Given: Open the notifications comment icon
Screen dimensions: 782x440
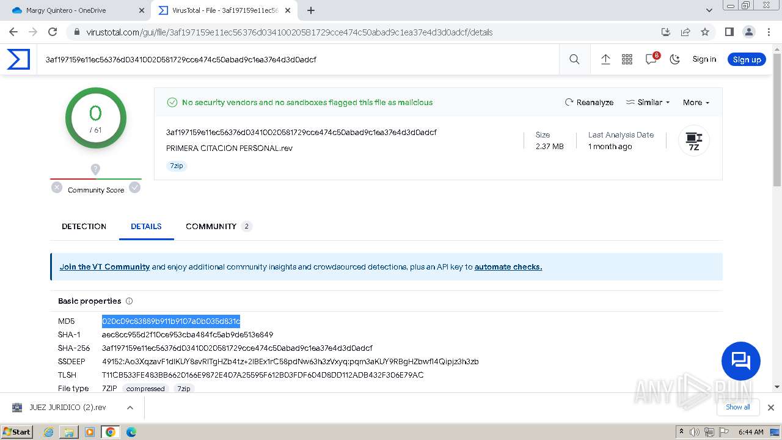Looking at the screenshot, I should pos(651,59).
